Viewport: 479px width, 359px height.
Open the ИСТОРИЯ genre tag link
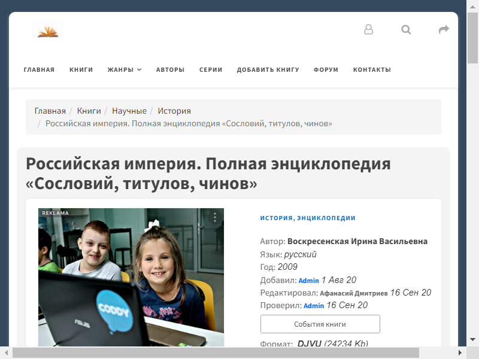click(276, 218)
